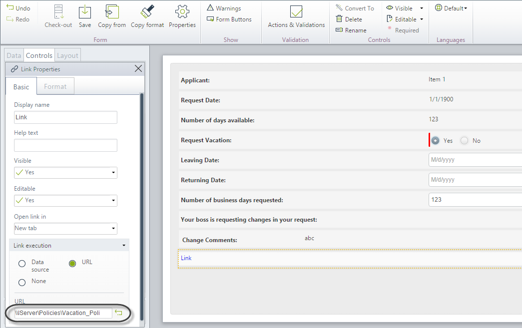The width and height of the screenshot is (522, 328).
Task: Open the Basic properties tab
Action: point(21,87)
